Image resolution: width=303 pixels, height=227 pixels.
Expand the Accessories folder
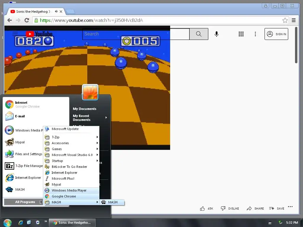[x=71, y=143]
